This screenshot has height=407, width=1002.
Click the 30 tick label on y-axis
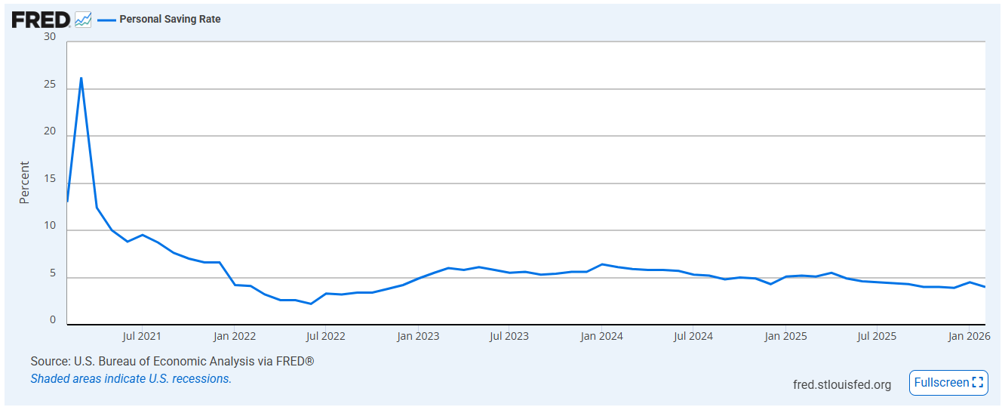(50, 36)
